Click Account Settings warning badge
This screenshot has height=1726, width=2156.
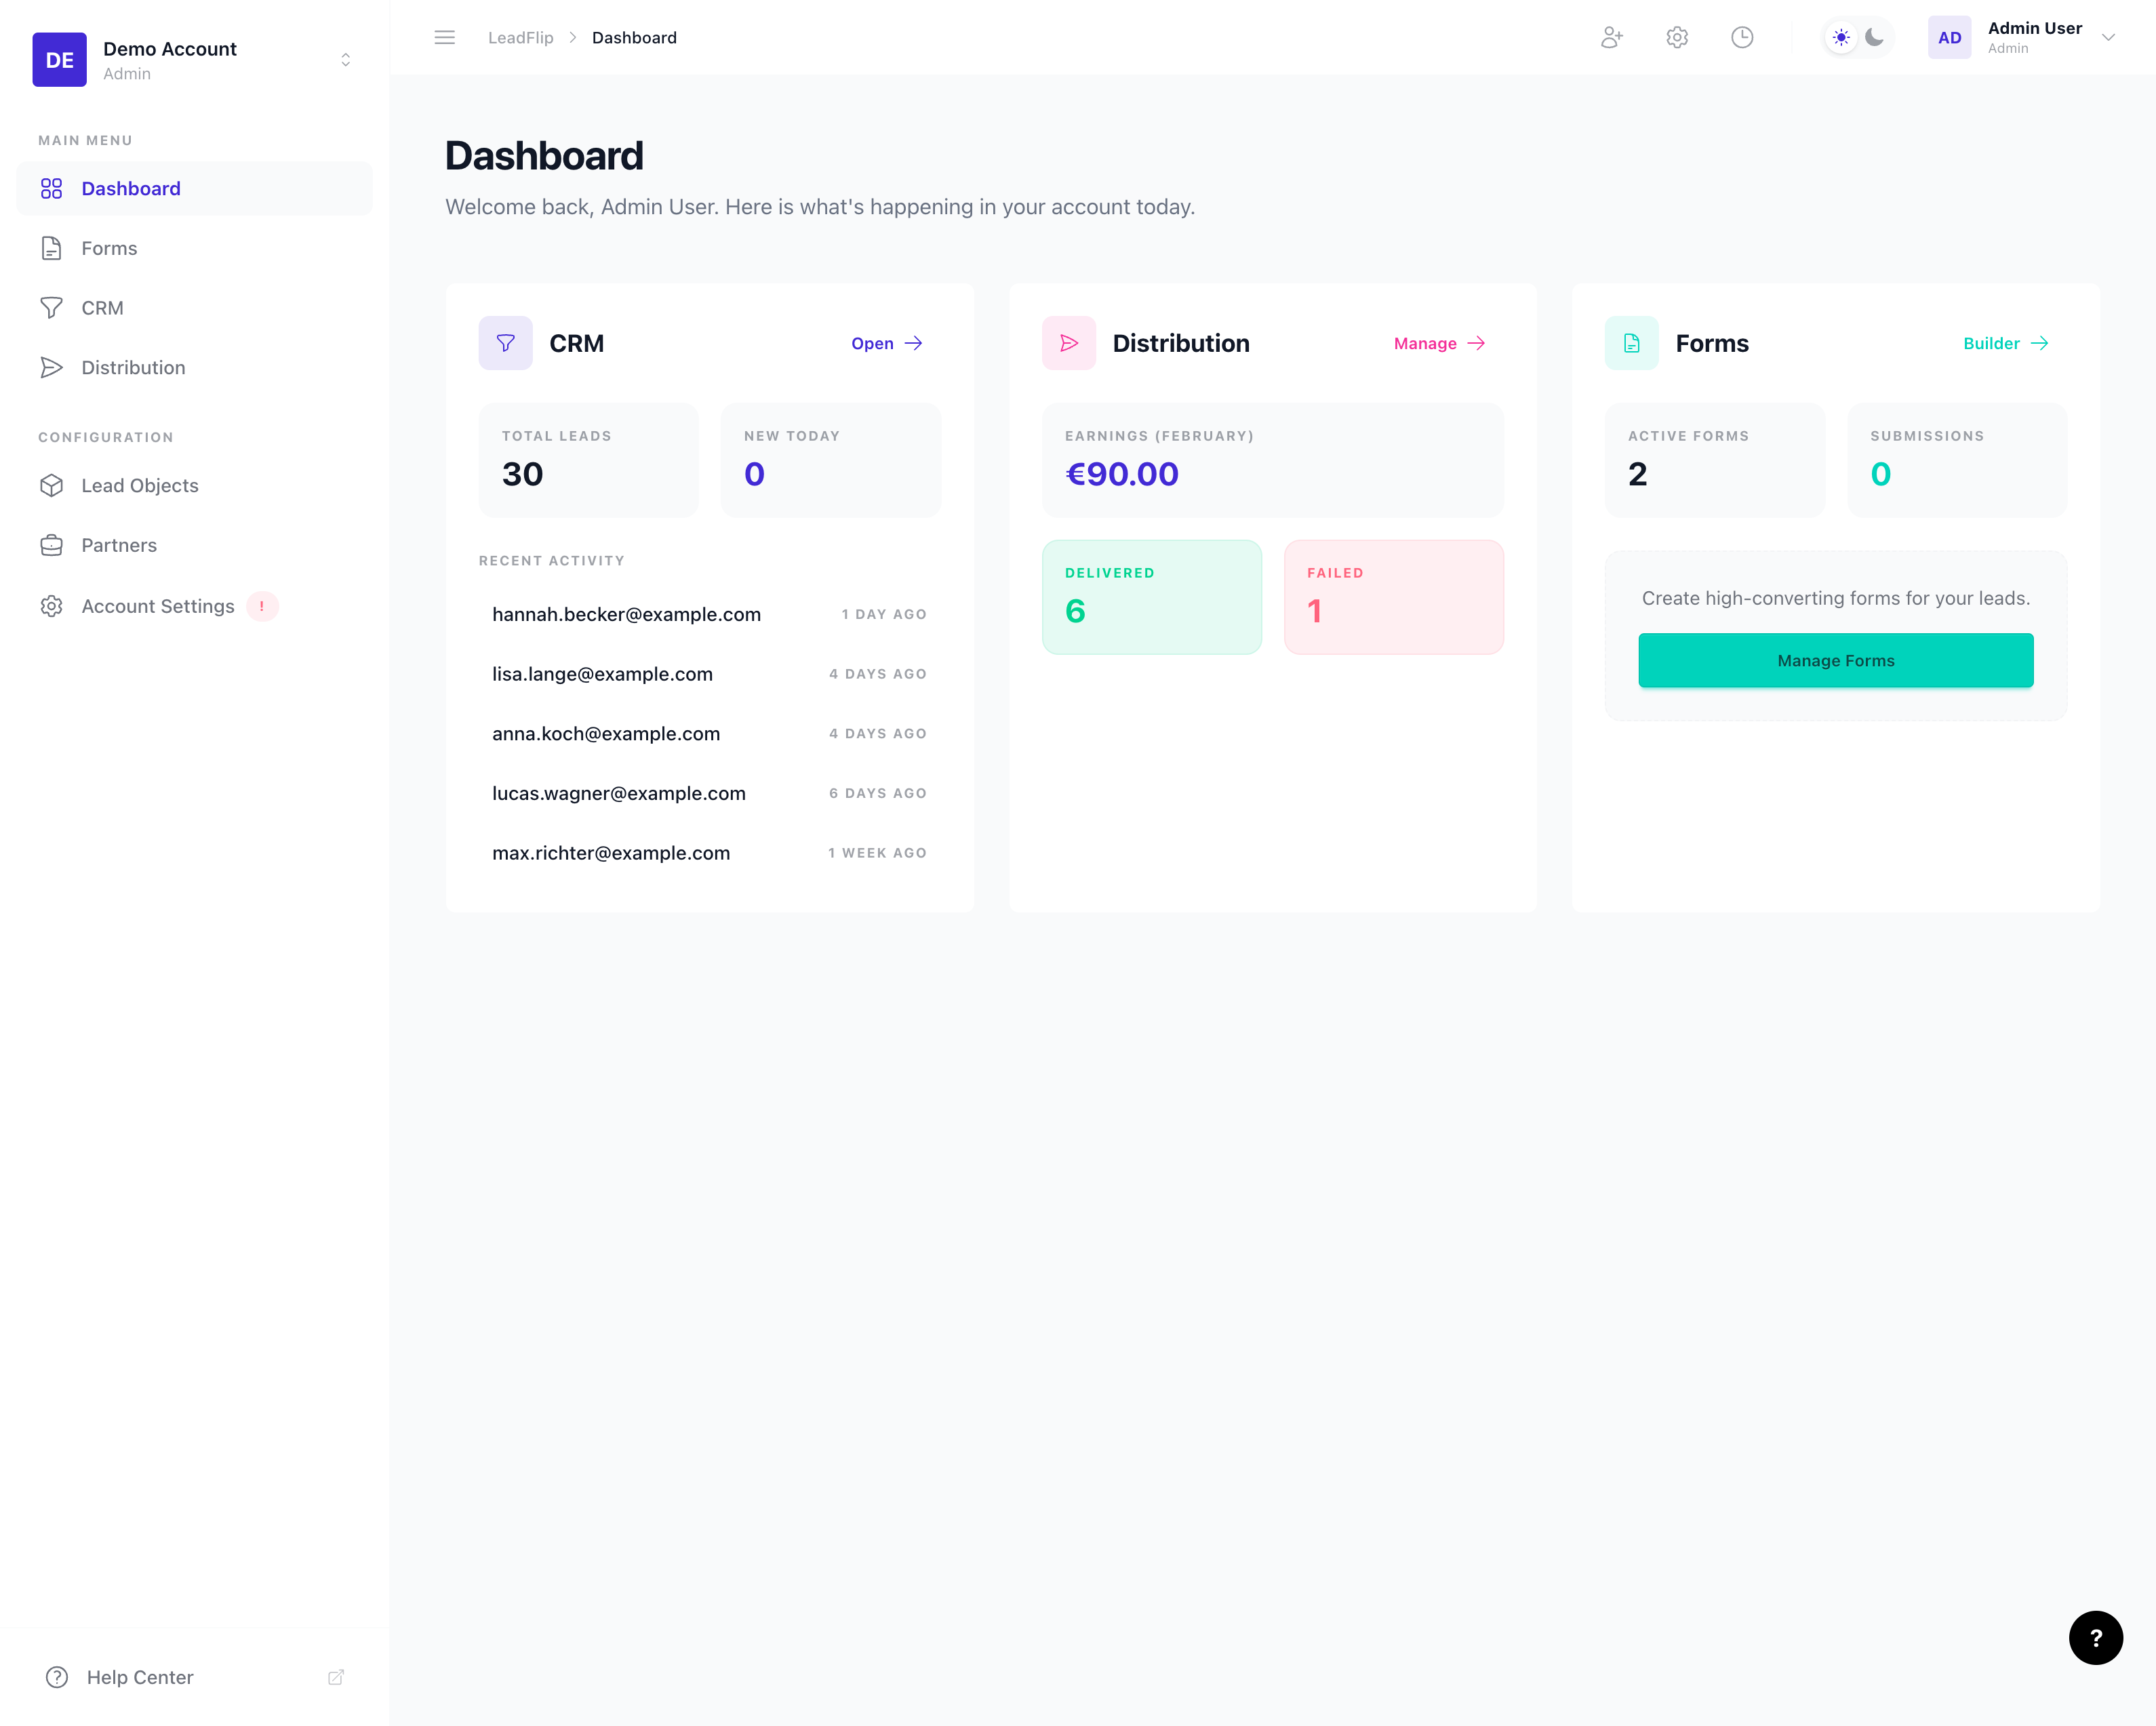pyautogui.click(x=262, y=606)
